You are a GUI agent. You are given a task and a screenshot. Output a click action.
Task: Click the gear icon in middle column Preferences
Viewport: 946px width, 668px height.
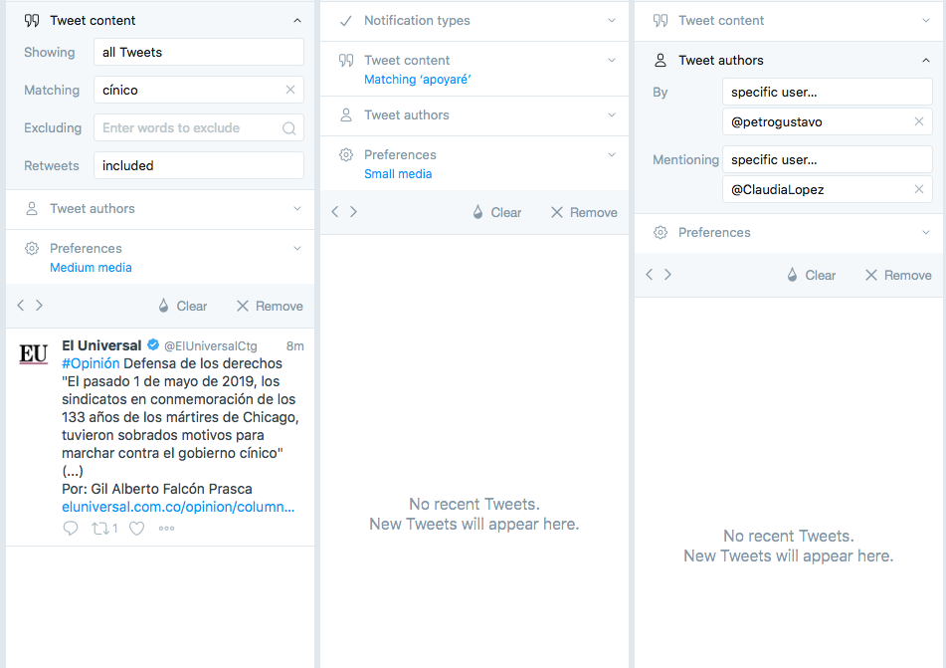[346, 154]
